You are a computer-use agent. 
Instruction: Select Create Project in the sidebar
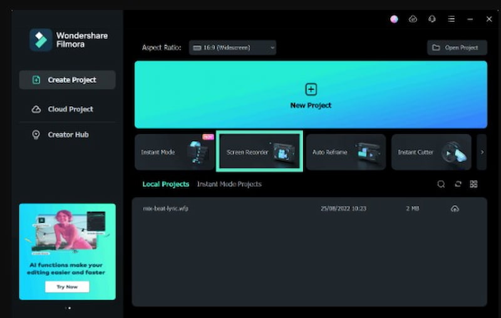(67, 80)
